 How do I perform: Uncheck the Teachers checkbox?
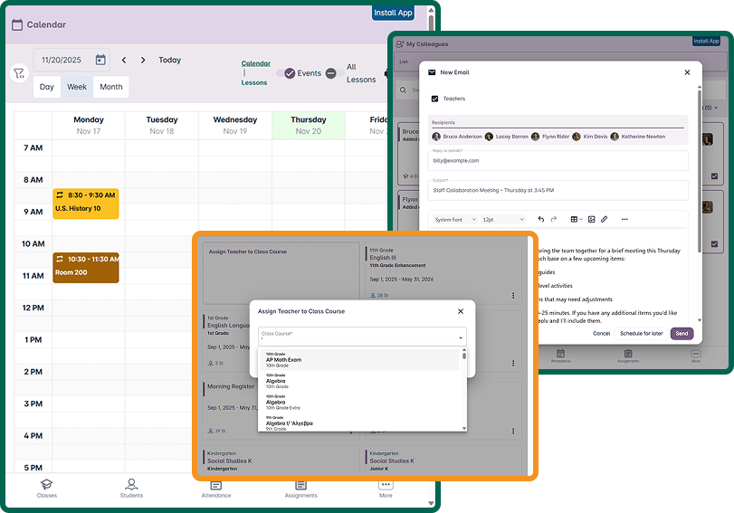434,99
